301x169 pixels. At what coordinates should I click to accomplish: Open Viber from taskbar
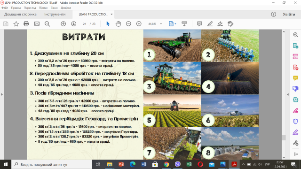point(178,164)
